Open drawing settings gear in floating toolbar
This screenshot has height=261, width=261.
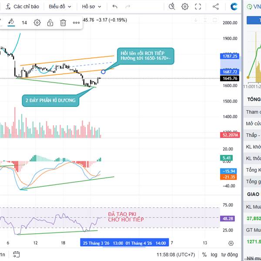37,23
